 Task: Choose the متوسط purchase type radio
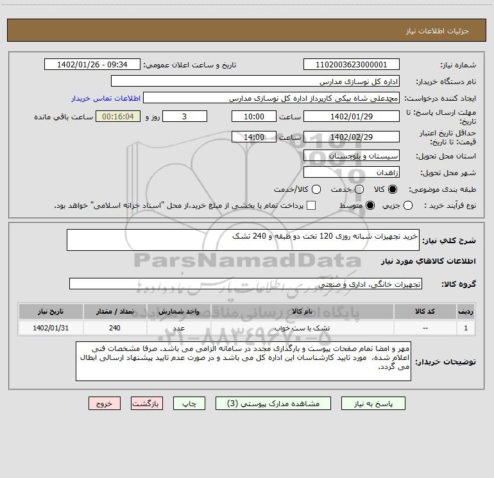tap(370, 205)
